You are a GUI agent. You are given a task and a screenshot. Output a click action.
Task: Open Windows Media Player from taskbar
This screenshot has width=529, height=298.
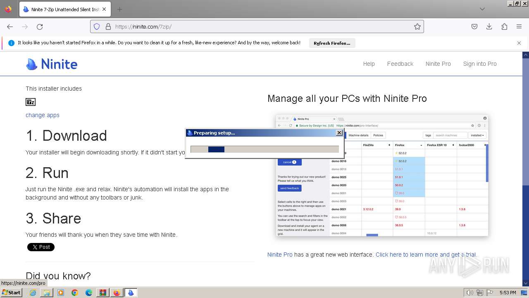pos(61,293)
